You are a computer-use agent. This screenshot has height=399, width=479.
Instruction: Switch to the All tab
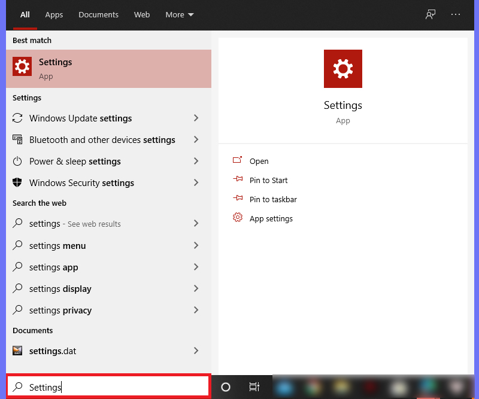click(25, 14)
